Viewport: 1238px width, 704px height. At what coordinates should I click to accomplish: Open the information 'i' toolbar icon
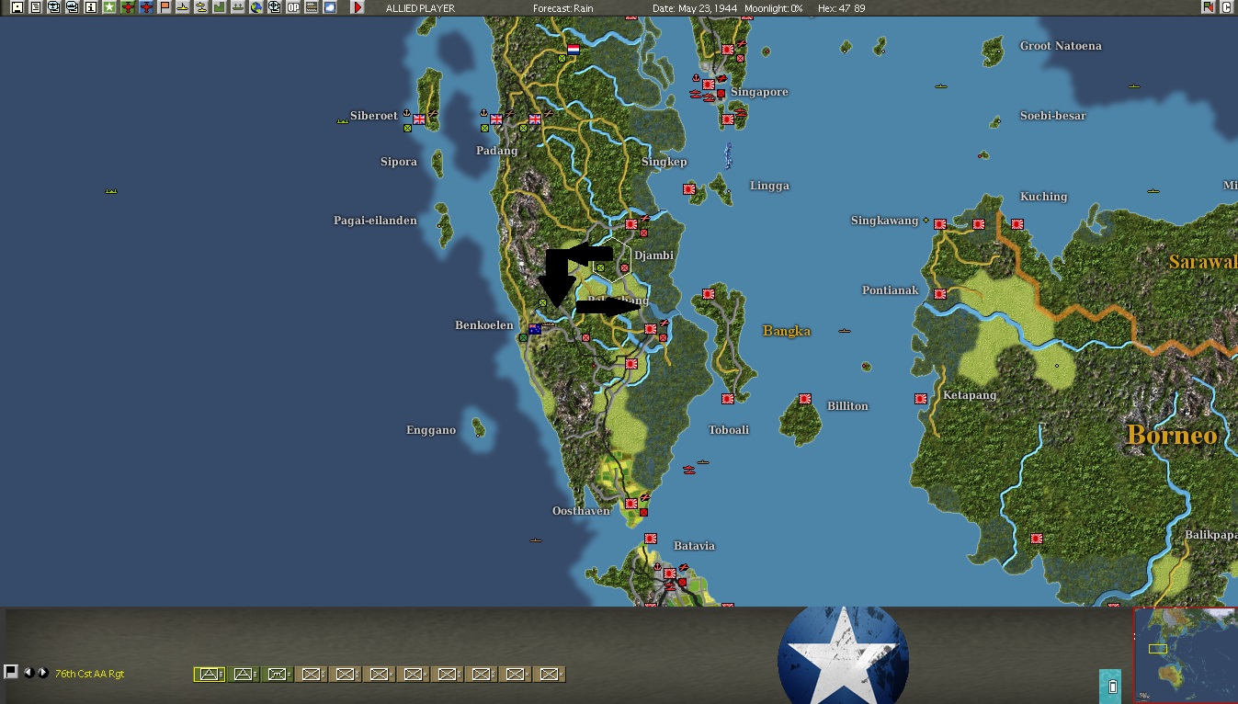pos(91,7)
